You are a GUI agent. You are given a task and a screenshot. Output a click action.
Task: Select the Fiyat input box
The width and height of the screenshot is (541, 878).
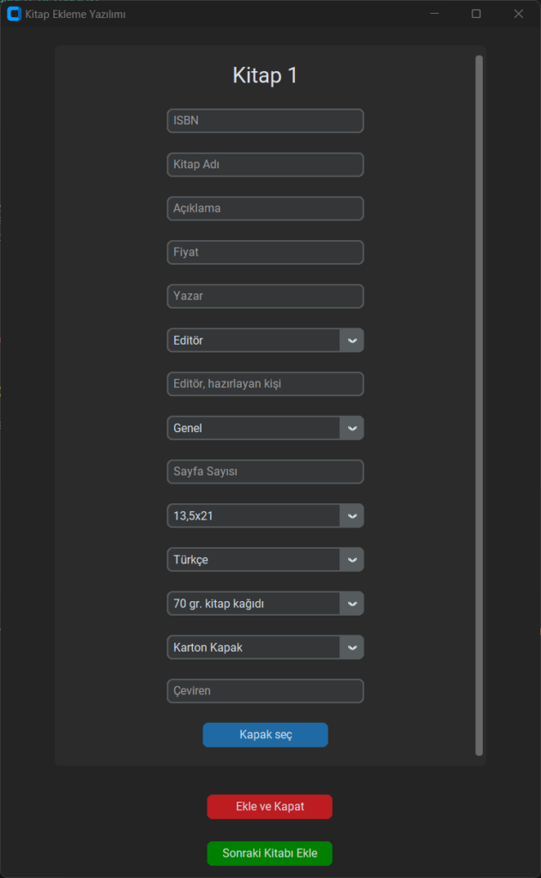point(265,252)
